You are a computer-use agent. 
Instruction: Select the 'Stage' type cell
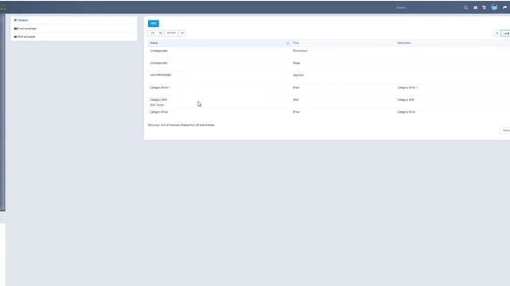point(296,63)
